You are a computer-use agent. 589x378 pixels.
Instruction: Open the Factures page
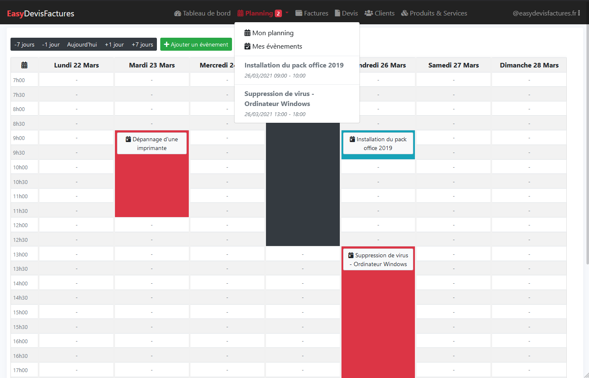click(312, 13)
